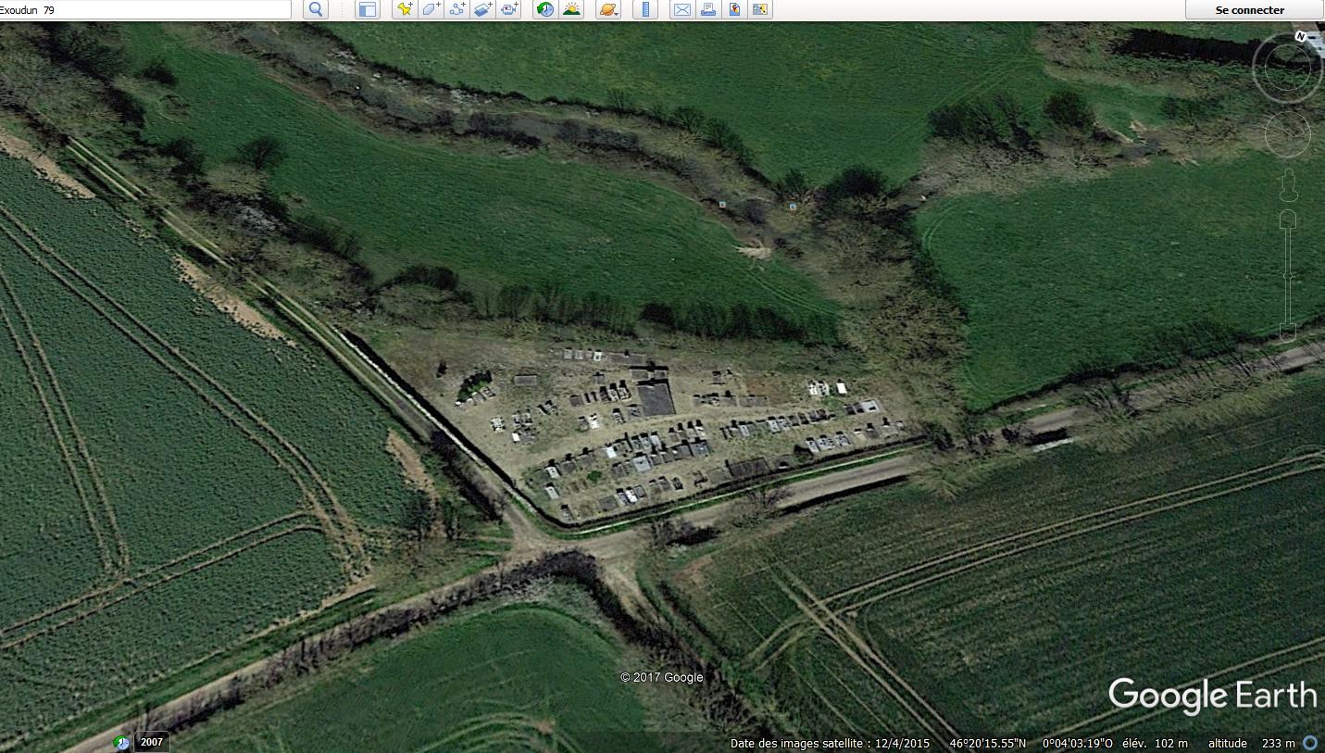
Task: Click the historical imagery clock in the status bar
Action: [x=122, y=743]
